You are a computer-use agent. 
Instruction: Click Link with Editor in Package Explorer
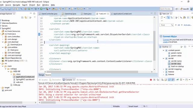26,17
